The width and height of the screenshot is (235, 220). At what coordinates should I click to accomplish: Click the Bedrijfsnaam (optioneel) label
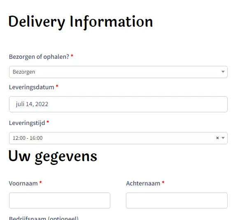click(x=44, y=218)
